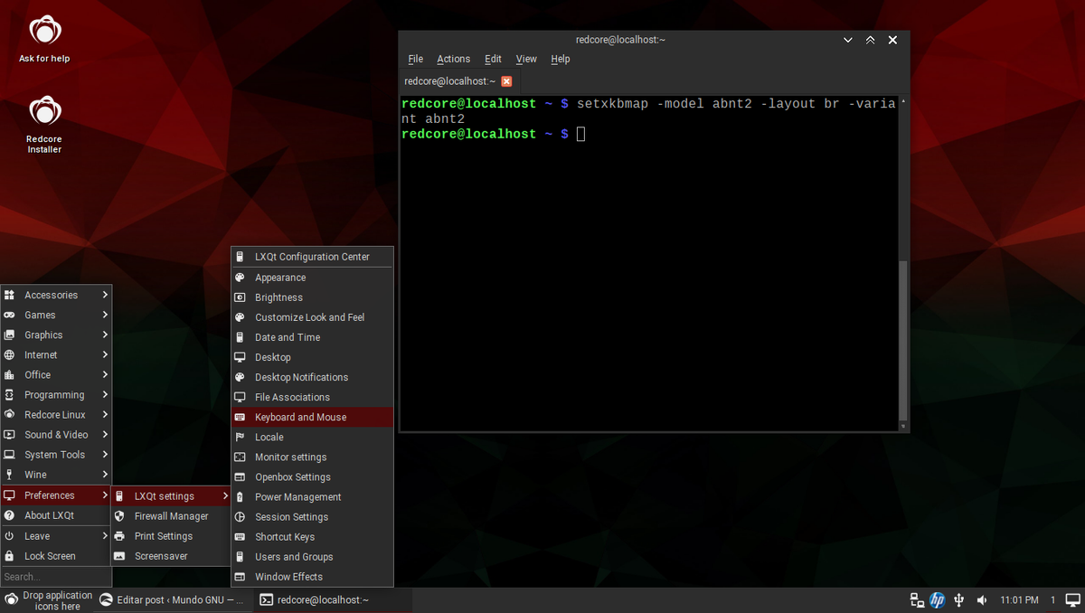The width and height of the screenshot is (1085, 613).
Task: Open Openbox Settings entry
Action: pyautogui.click(x=313, y=477)
